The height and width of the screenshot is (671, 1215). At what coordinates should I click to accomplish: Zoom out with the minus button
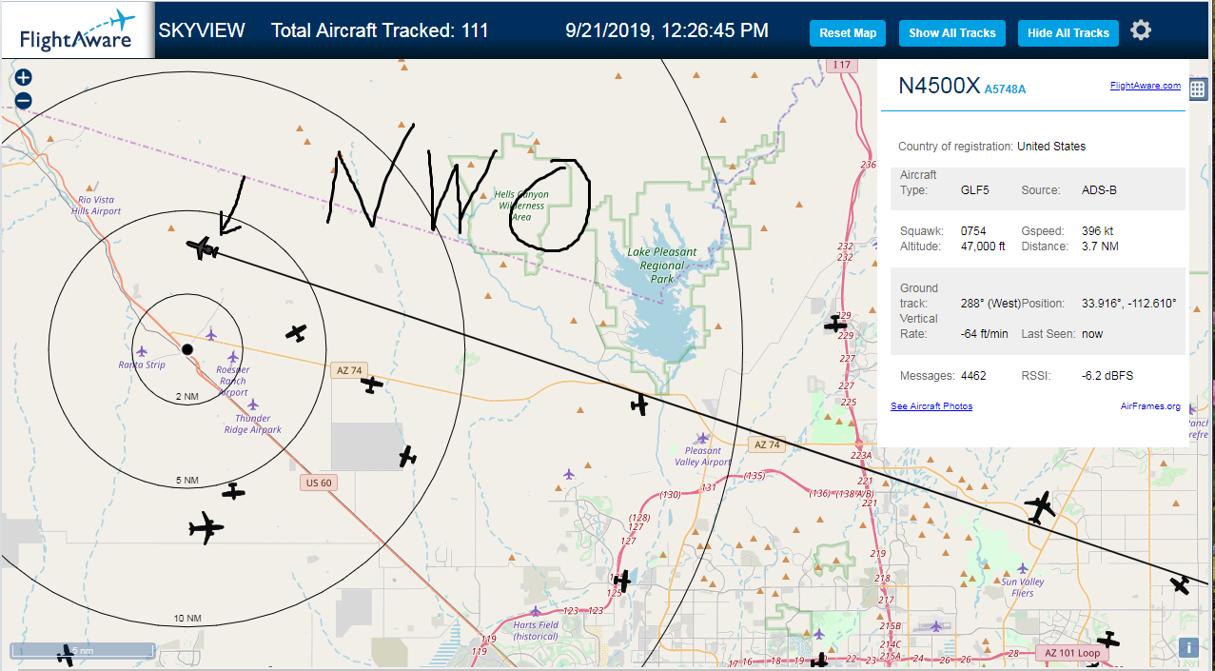[x=24, y=100]
